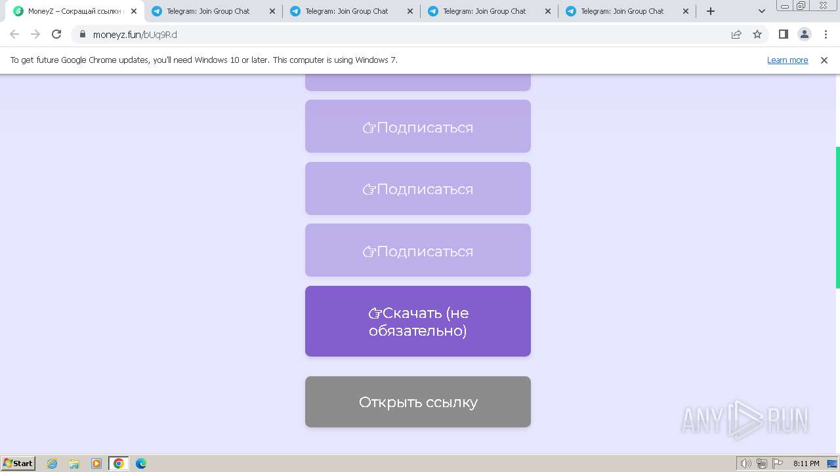
Task: Launch Internet Explorer from the taskbar
Action: (x=52, y=463)
